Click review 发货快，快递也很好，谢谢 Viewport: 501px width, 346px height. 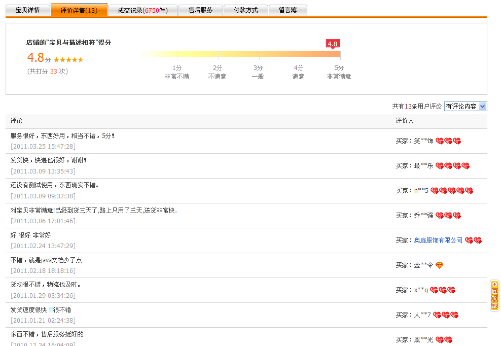[x=48, y=160]
